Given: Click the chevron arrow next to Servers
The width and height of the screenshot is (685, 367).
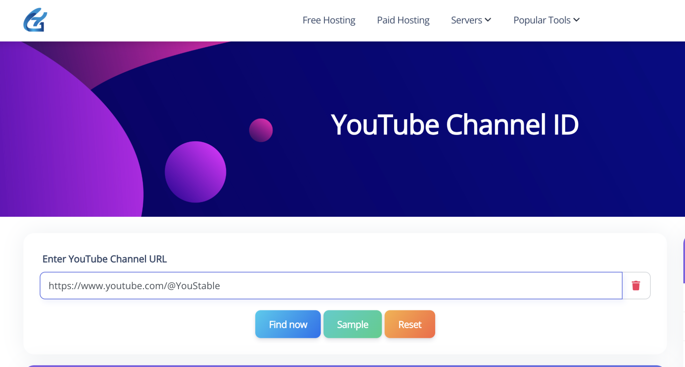Looking at the screenshot, I should pyautogui.click(x=488, y=20).
